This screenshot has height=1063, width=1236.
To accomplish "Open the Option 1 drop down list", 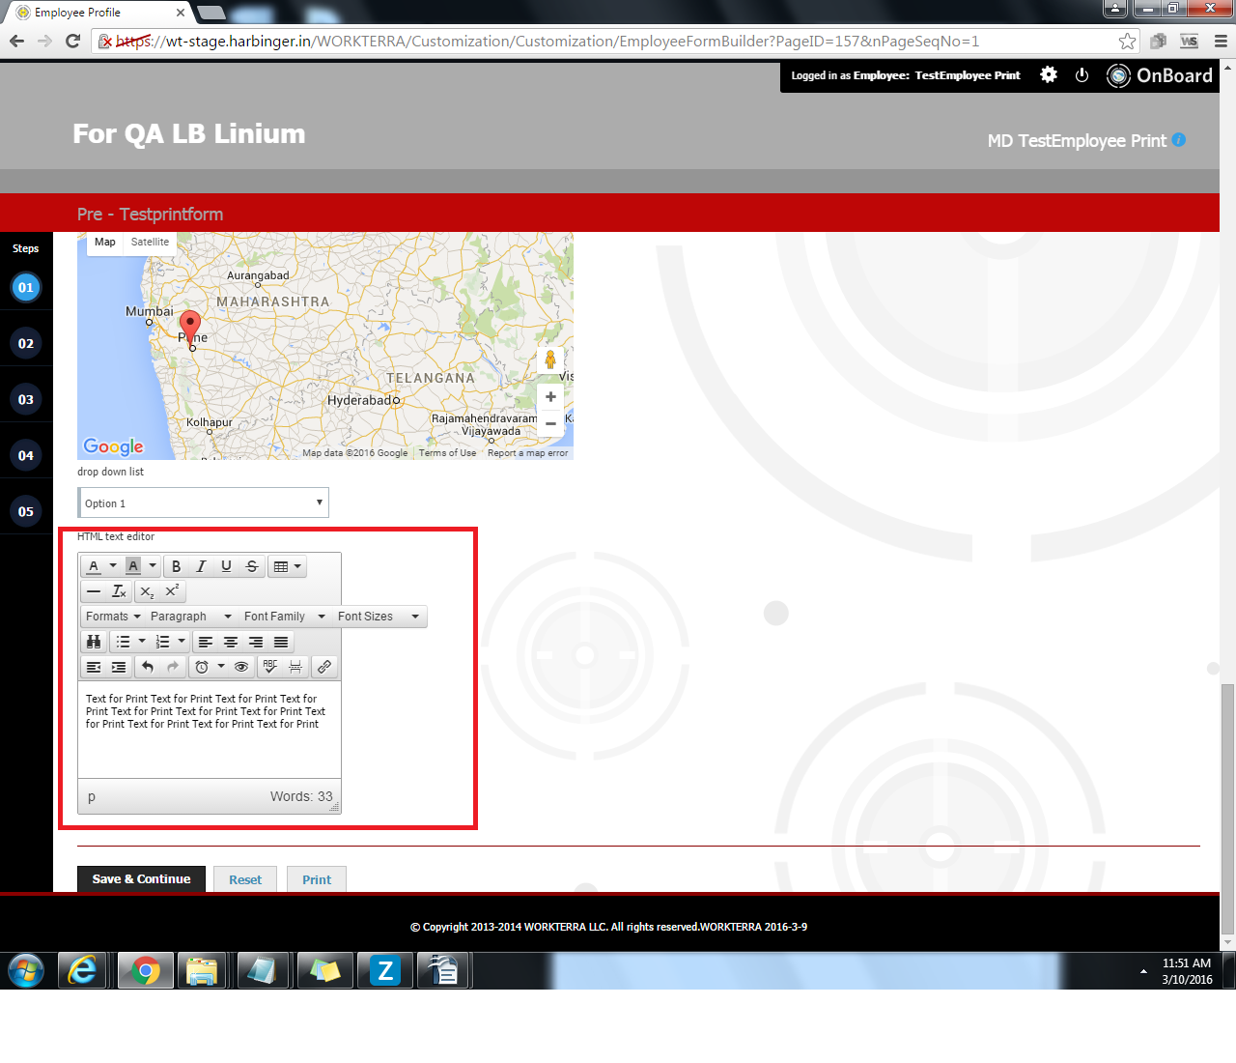I will (x=203, y=503).
